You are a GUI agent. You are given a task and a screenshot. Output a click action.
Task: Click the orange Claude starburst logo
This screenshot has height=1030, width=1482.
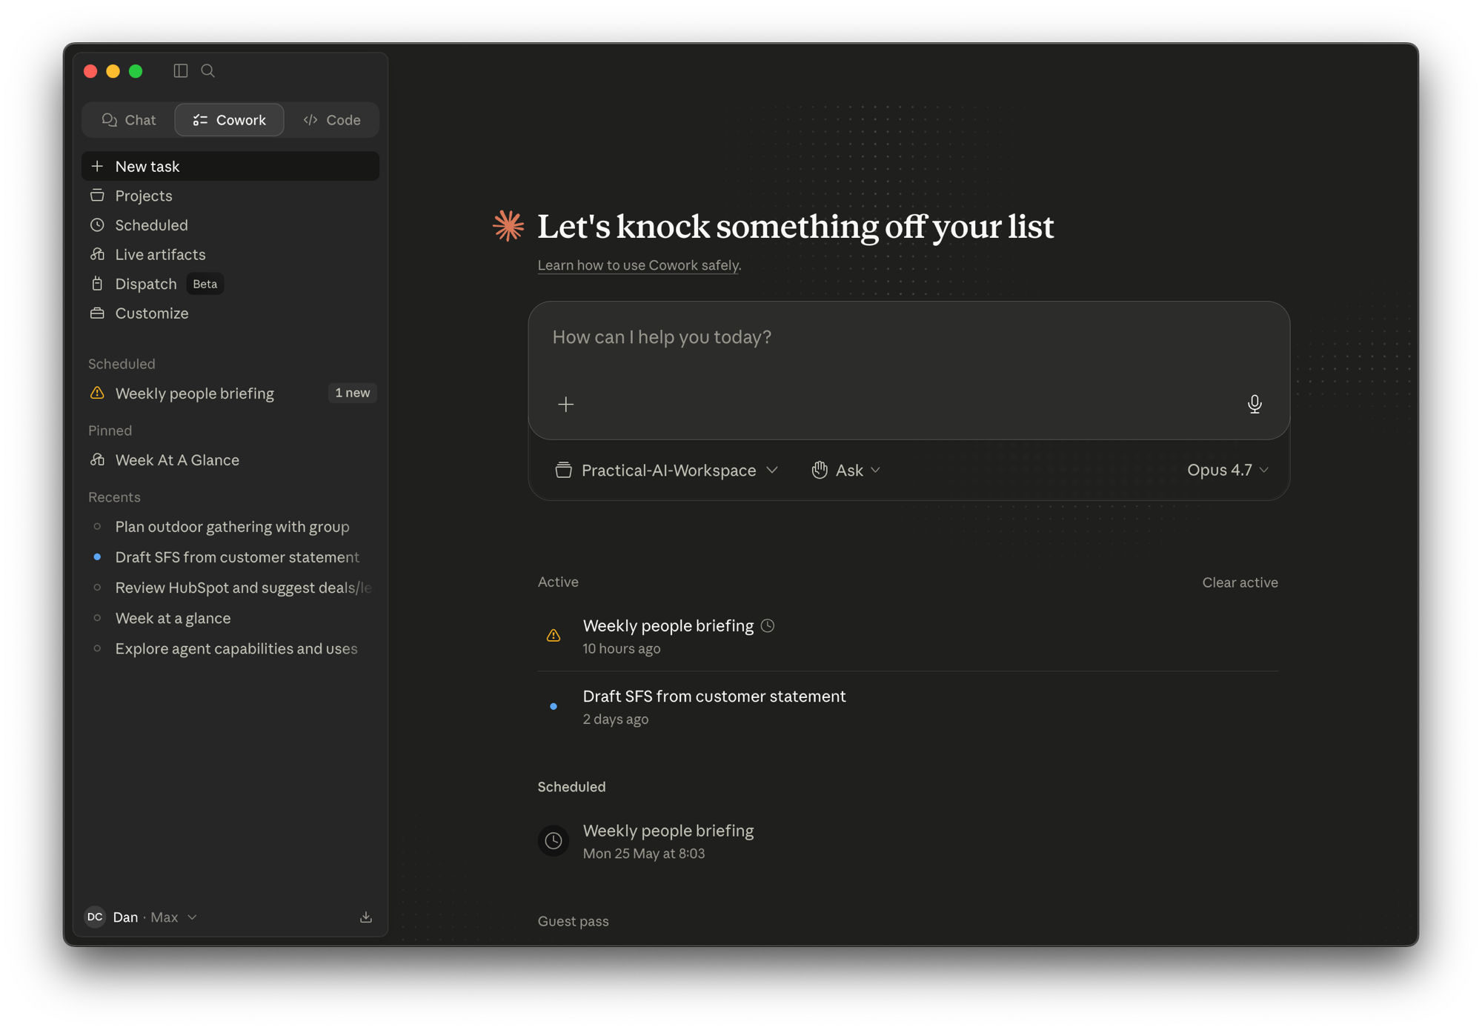pyautogui.click(x=508, y=226)
